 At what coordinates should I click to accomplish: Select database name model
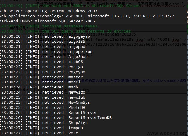(74, 82)
